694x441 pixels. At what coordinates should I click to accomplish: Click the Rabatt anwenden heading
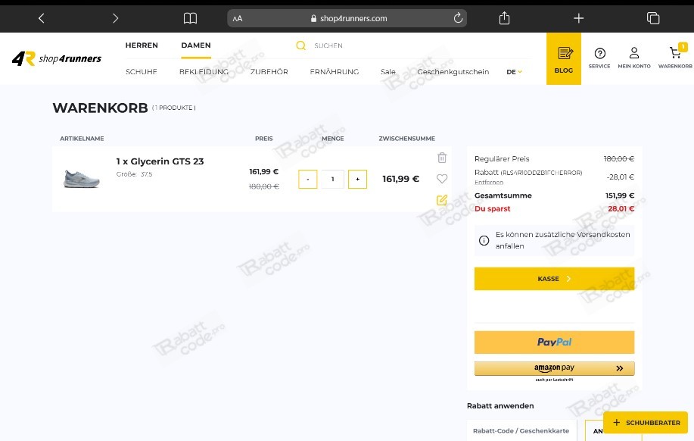tap(500, 405)
